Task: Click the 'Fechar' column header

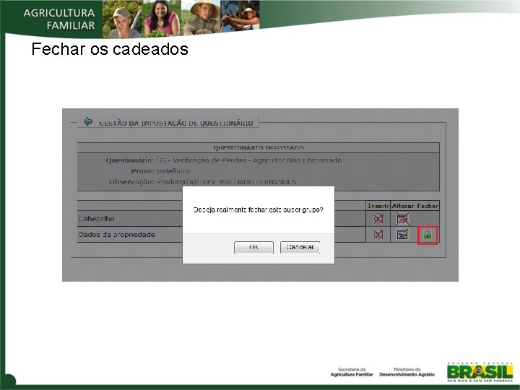Action: click(428, 206)
